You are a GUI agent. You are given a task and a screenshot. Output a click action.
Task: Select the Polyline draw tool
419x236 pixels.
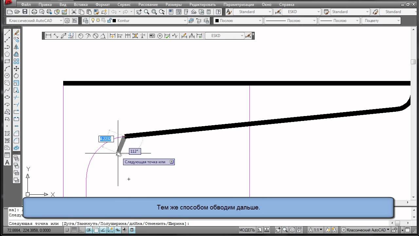coord(7,47)
